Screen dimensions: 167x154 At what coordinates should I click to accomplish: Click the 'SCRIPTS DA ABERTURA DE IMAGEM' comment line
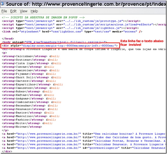coord(43,17)
